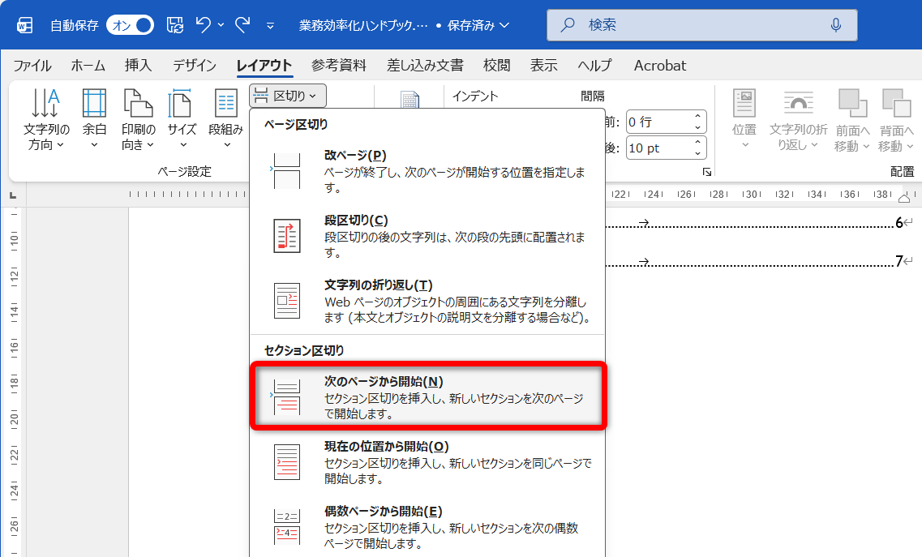Click the page number 7 in contents
The image size is (922, 557).
pyautogui.click(x=899, y=260)
